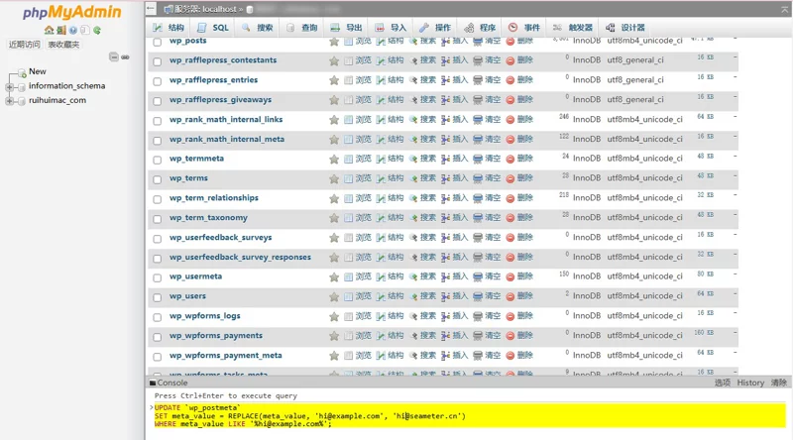Click browse icon for wp_wpforms_payment_meta
The height and width of the screenshot is (440, 793).
(349, 356)
